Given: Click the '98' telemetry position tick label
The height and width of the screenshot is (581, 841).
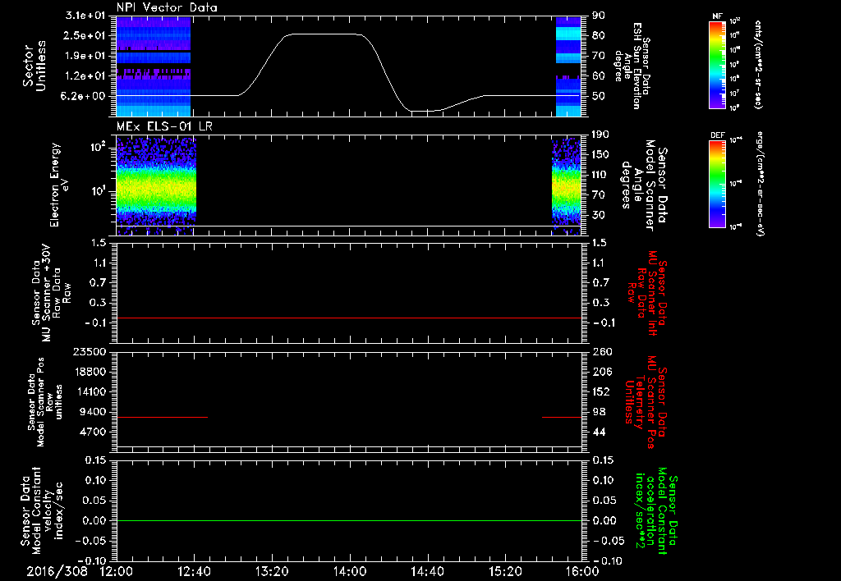Looking at the screenshot, I should [599, 412].
